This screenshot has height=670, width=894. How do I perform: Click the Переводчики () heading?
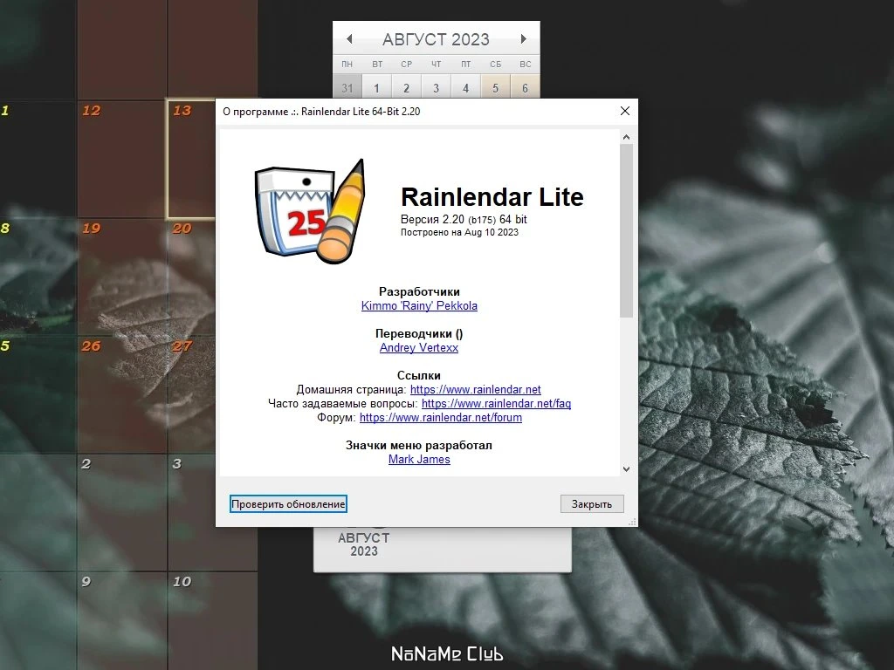tap(419, 334)
